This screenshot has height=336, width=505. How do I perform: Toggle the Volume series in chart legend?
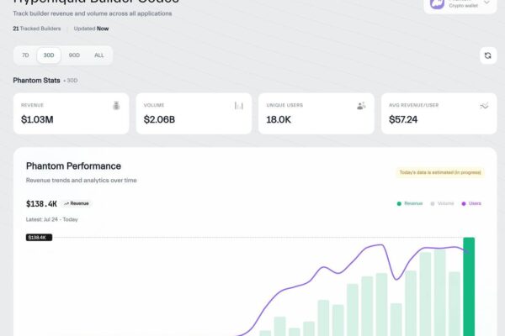(442, 203)
